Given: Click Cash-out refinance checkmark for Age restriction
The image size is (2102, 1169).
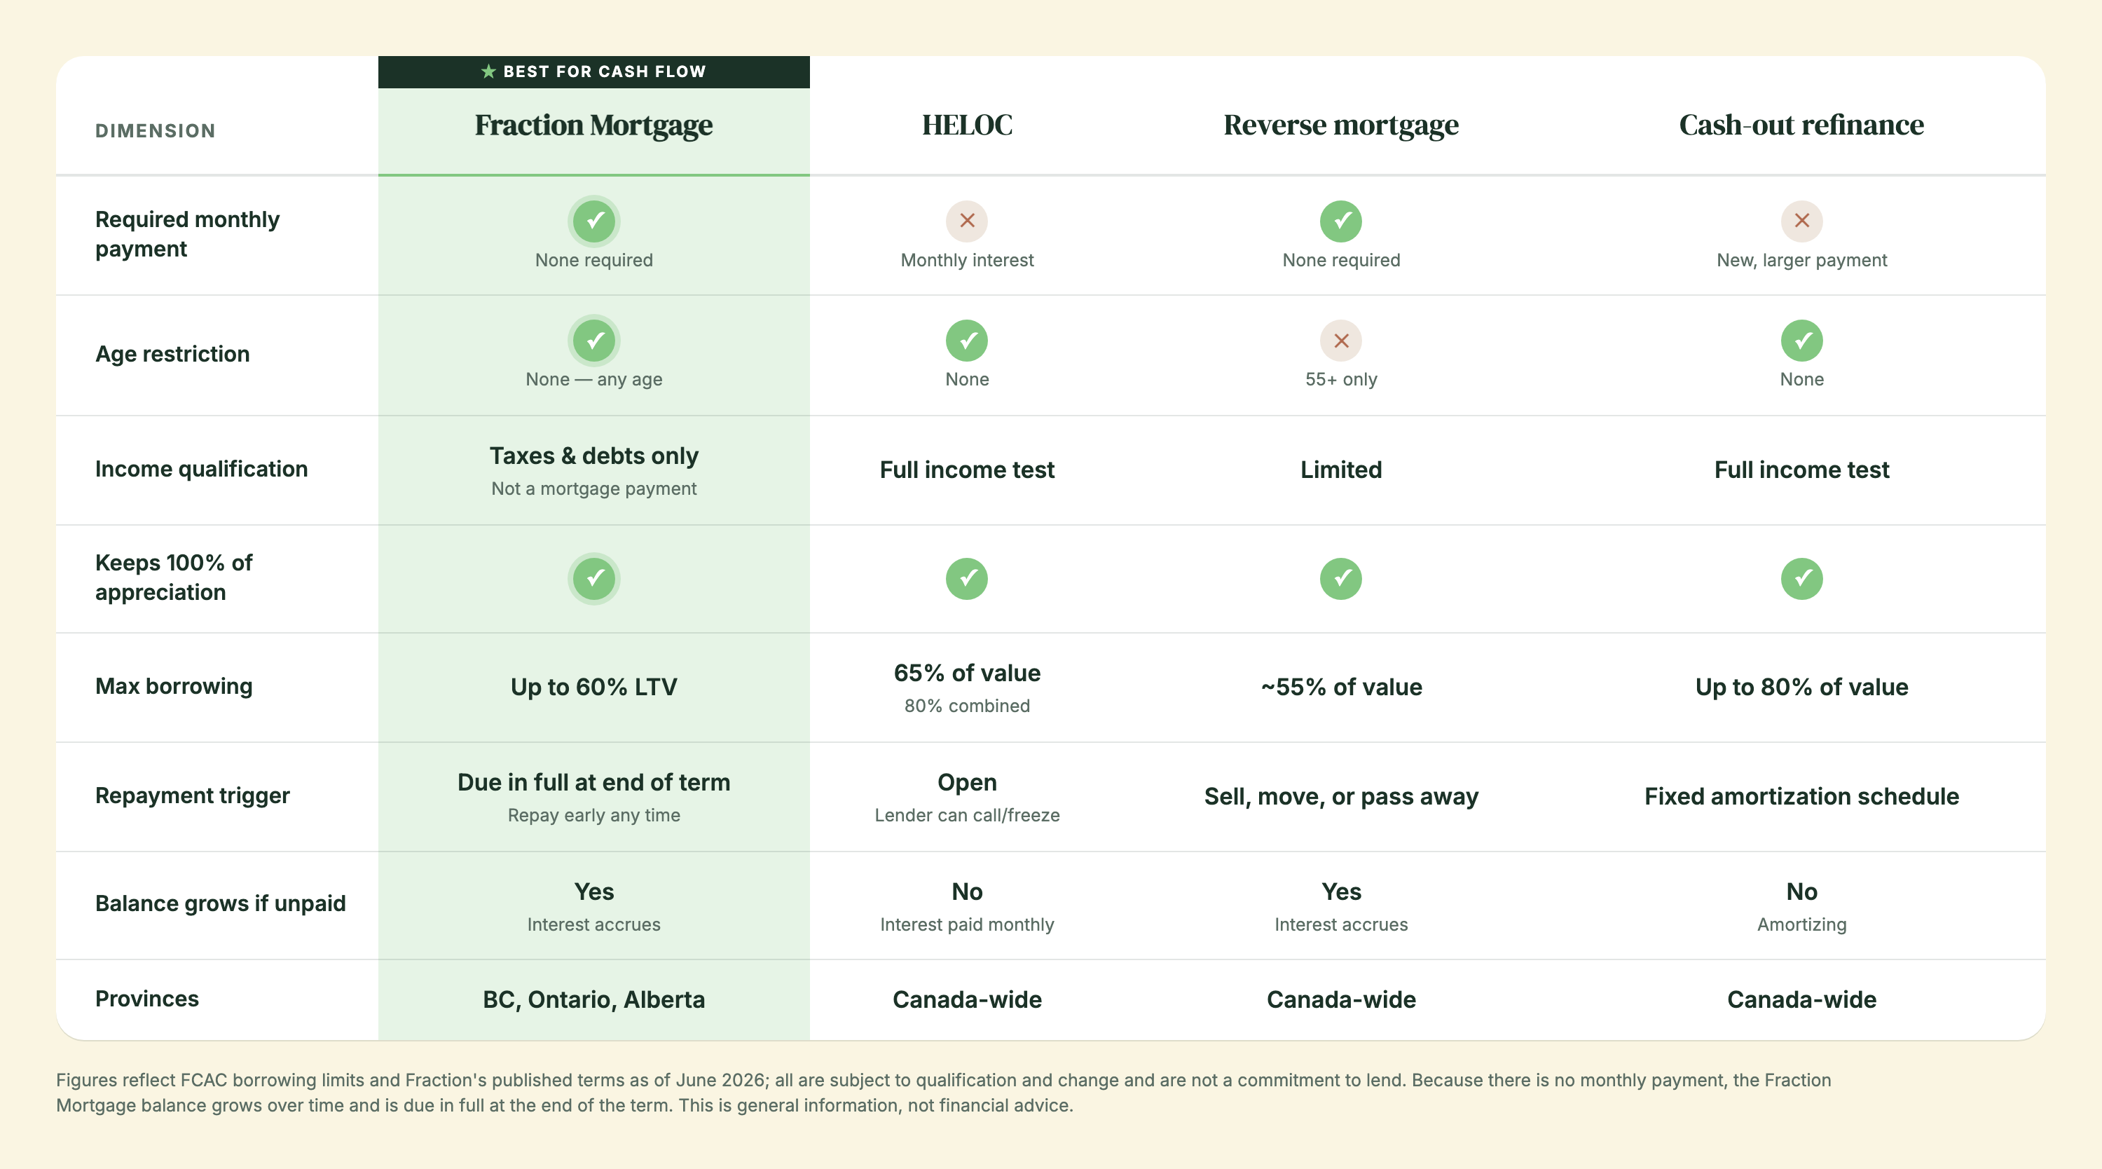Looking at the screenshot, I should tap(1801, 341).
